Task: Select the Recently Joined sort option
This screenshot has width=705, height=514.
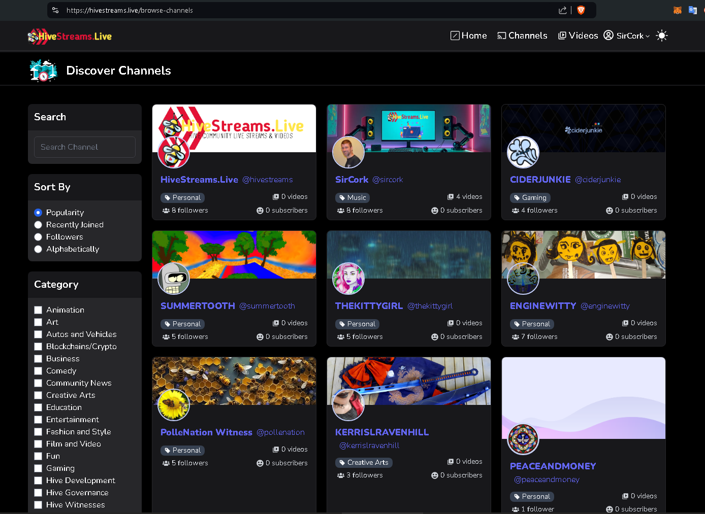Action: point(38,225)
